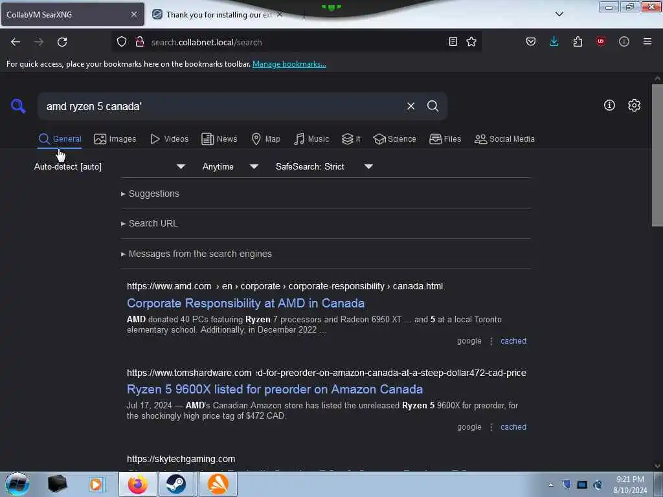The height and width of the screenshot is (497, 663).
Task: Reload the page with the refresh icon
Action: (62, 42)
